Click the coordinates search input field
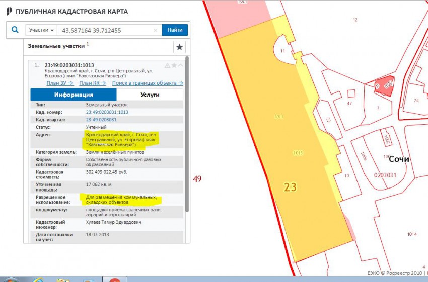Screen dimensions: 428x282 click(105, 30)
